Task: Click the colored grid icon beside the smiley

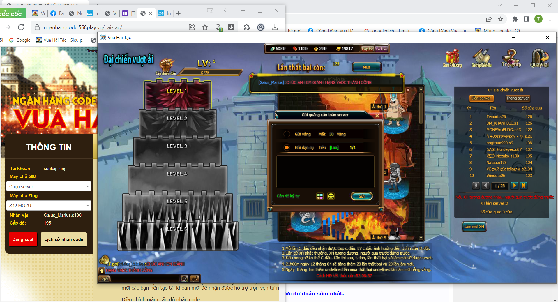Action: [320, 196]
